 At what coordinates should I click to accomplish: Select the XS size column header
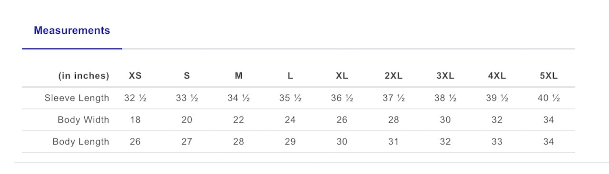135,76
